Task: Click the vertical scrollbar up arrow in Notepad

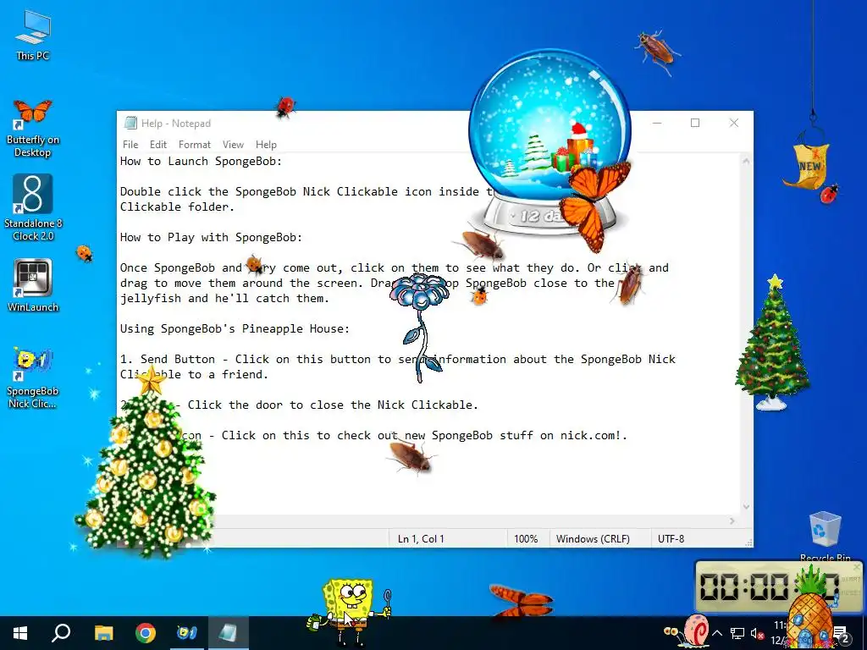Action: (x=746, y=162)
